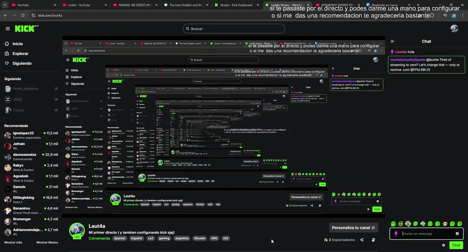Open recommended channel Agusbob
The image size is (468, 252).
(x=31, y=178)
